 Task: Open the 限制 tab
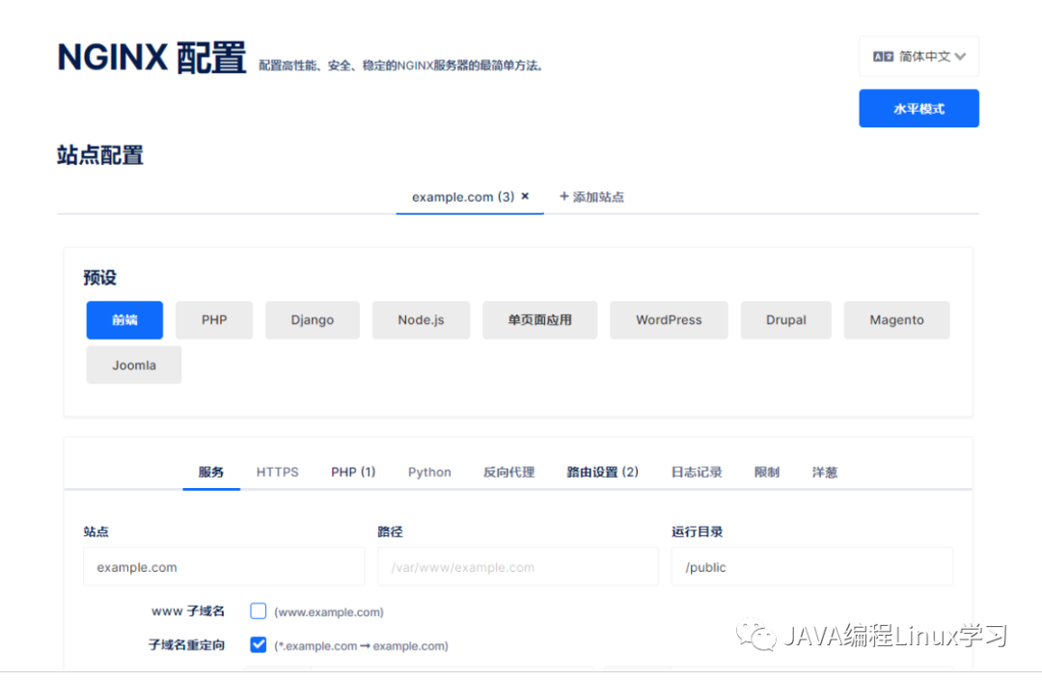[766, 472]
